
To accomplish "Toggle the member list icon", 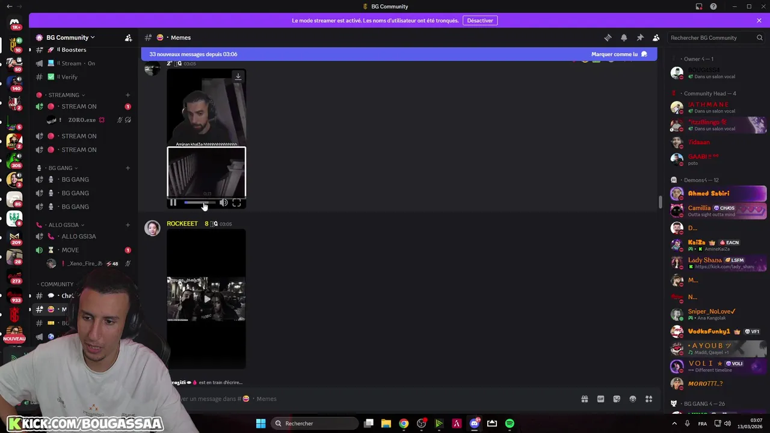I will [656, 37].
